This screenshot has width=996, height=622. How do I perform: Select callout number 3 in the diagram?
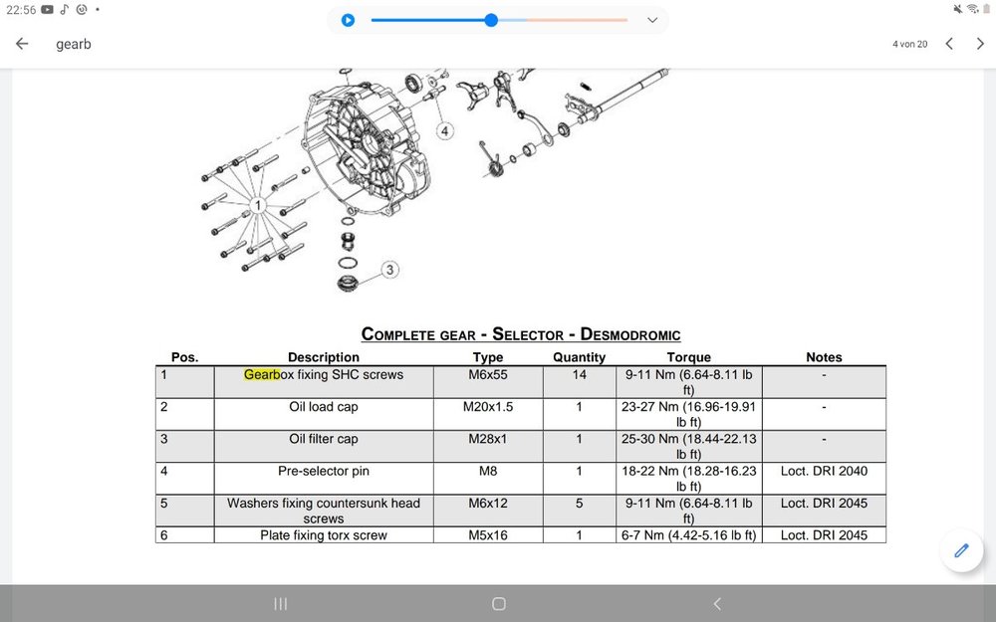(389, 269)
